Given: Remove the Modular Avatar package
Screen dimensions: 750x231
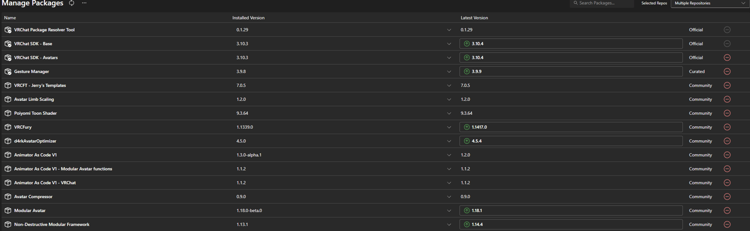Looking at the screenshot, I should (727, 211).
